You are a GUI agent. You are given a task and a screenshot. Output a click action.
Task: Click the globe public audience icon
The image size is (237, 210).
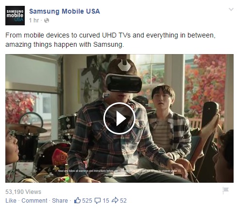47,20
